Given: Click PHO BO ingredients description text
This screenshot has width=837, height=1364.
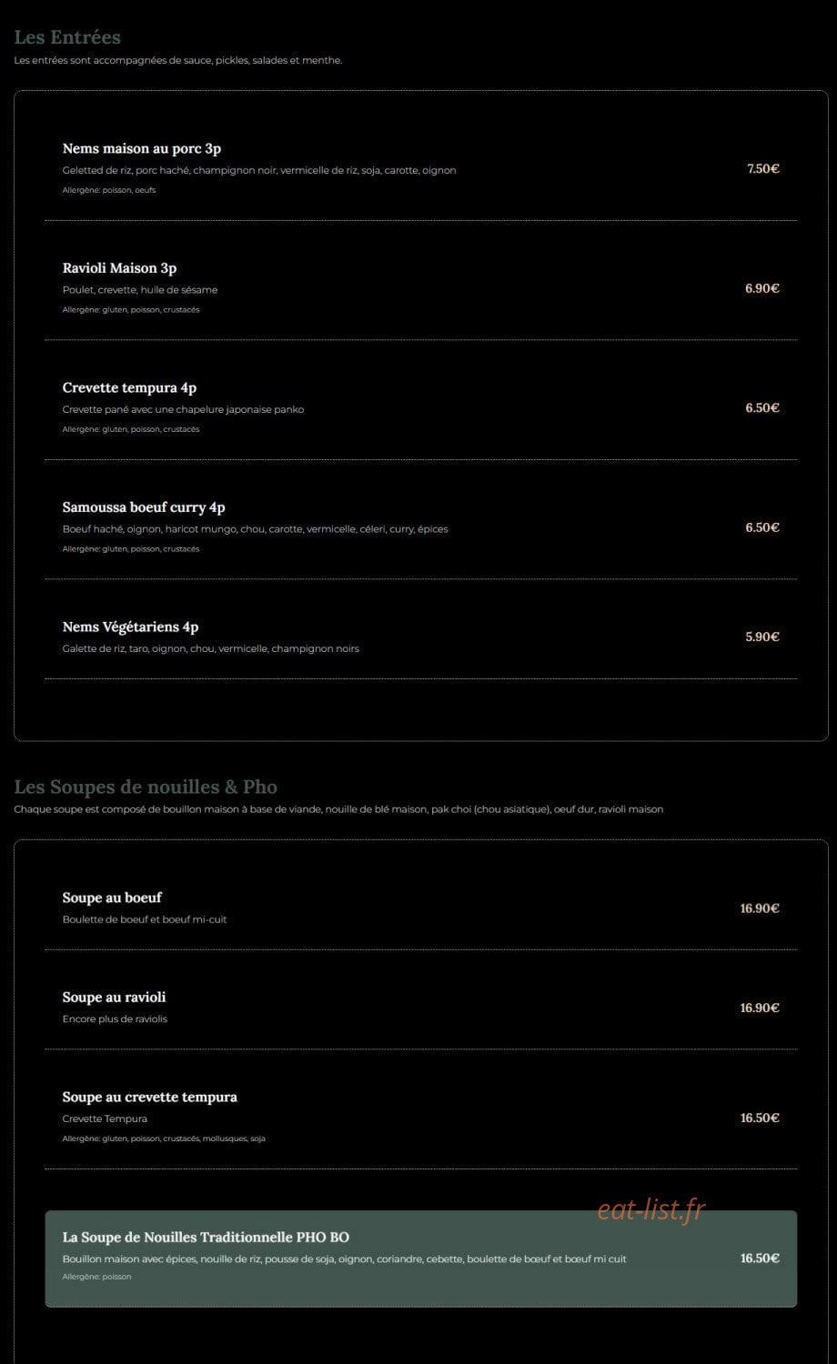Looking at the screenshot, I should (x=344, y=1259).
